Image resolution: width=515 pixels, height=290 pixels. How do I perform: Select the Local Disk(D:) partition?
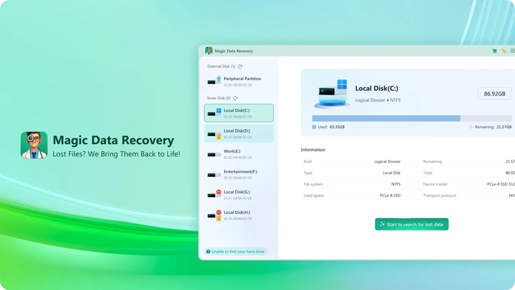tap(239, 133)
